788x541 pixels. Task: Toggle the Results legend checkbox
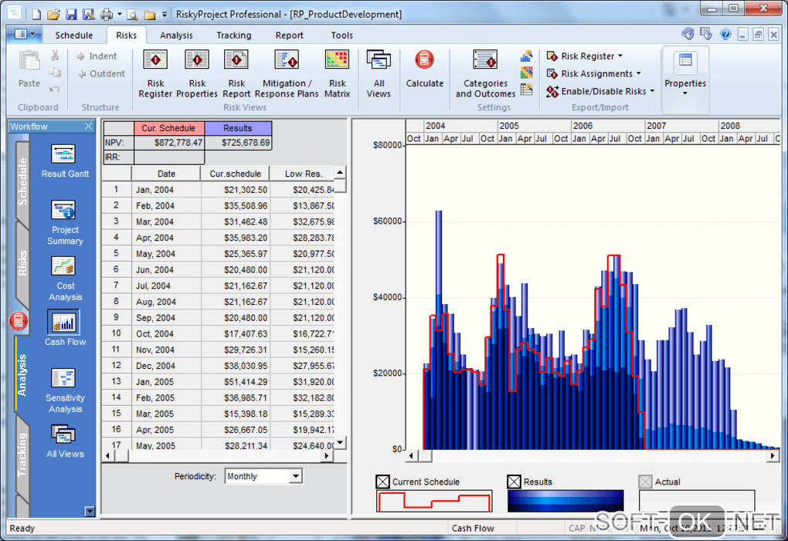[x=515, y=482]
